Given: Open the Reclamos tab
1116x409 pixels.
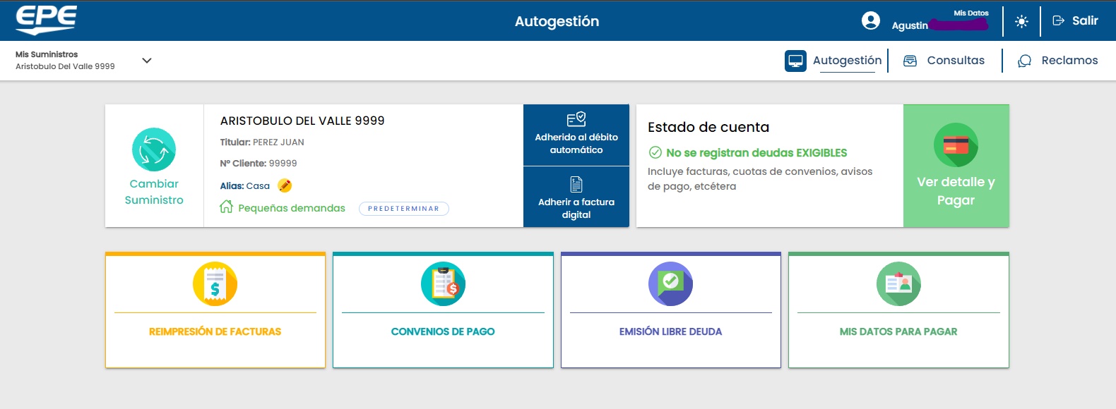Looking at the screenshot, I should 1057,61.
